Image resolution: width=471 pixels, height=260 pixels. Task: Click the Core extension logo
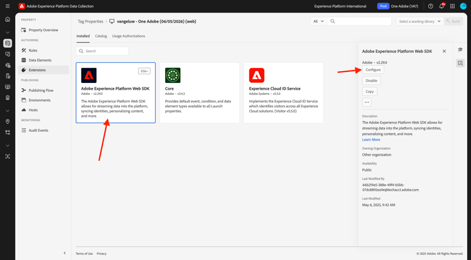pyautogui.click(x=173, y=75)
